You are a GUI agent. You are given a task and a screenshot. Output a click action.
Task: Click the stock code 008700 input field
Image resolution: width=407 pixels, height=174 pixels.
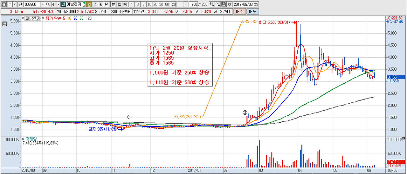32,4
